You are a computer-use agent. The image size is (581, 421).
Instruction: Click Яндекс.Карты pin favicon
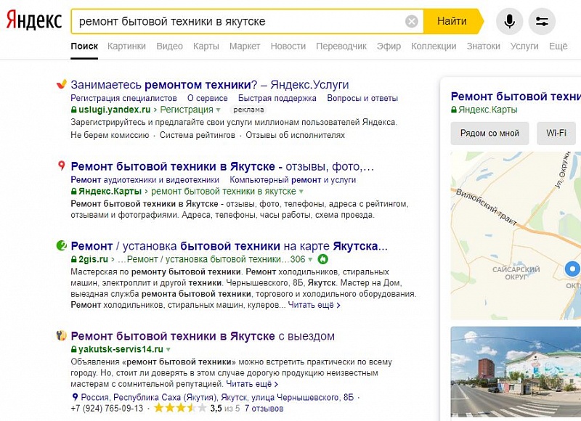point(62,165)
